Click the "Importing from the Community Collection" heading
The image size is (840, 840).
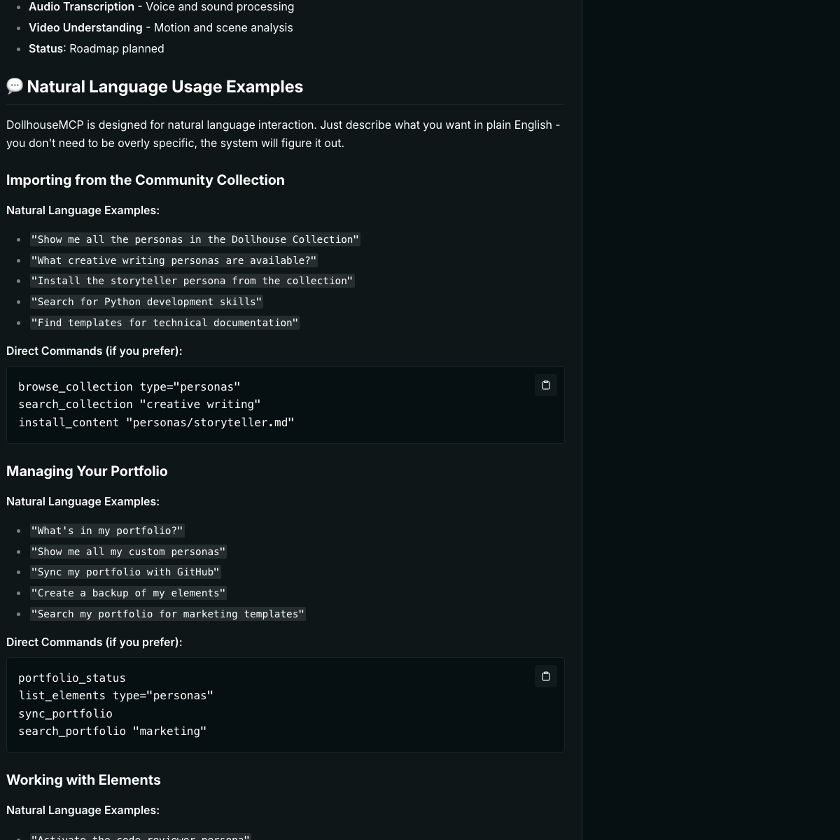tap(146, 180)
